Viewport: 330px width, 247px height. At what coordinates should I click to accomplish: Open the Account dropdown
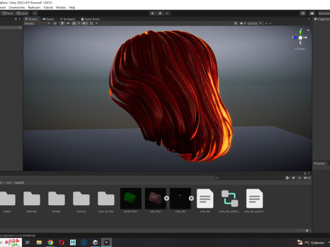pyautogui.click(x=324, y=13)
